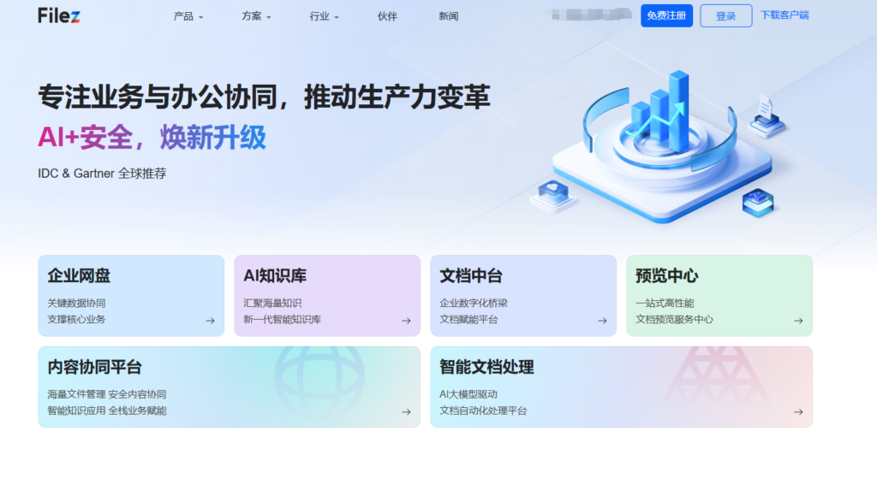Open the 产品 dropdown menu
This screenshot has width=877, height=490.
pos(188,17)
